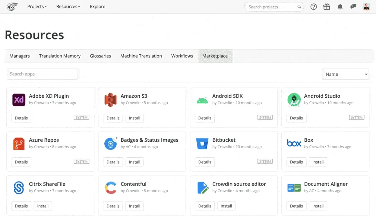
Task: View Details for Android Studio
Action: pos(296,118)
